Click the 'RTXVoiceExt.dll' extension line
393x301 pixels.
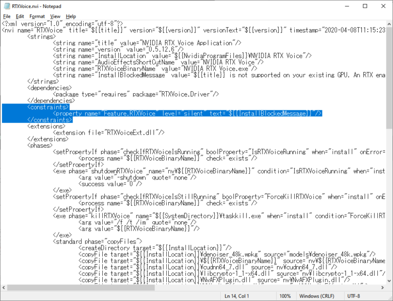[109, 133]
